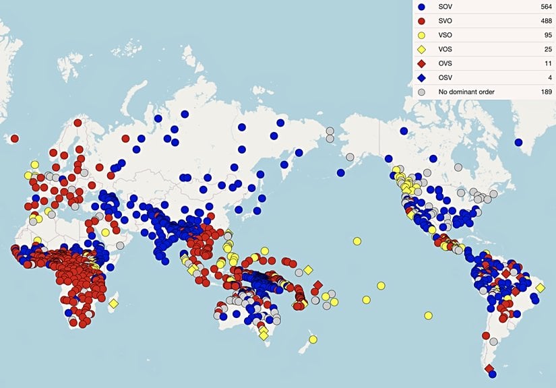The width and height of the screenshot is (556, 388).
Task: Click the lone blue marker on Greenland
Action: point(518,142)
